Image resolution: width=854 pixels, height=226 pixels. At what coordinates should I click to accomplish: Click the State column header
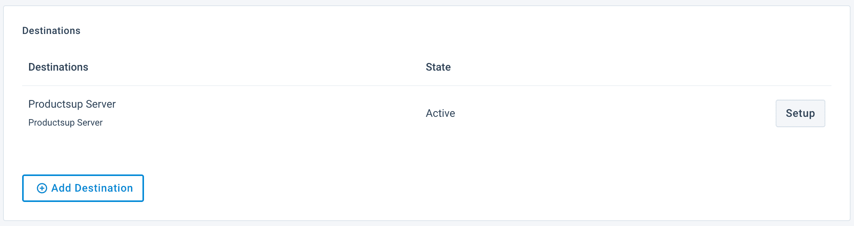coord(438,67)
